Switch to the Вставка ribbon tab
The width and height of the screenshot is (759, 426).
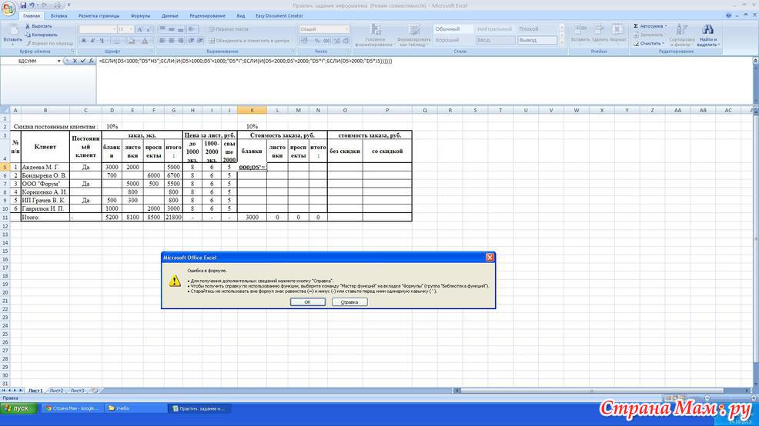point(59,16)
